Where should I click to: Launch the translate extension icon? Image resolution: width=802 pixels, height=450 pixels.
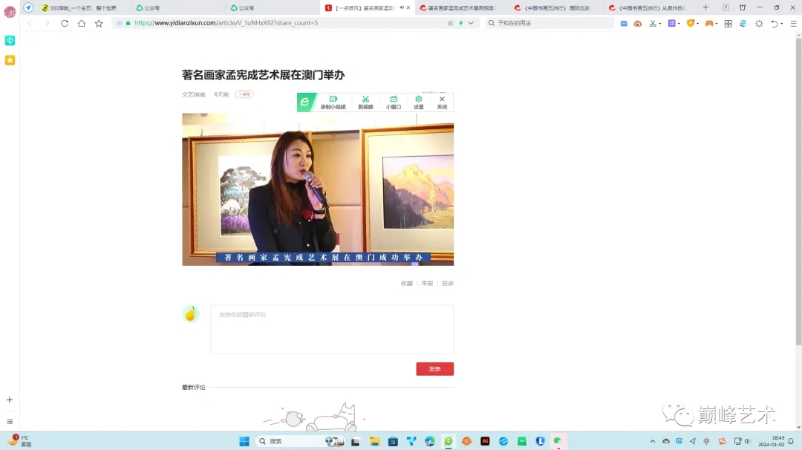[x=672, y=23]
